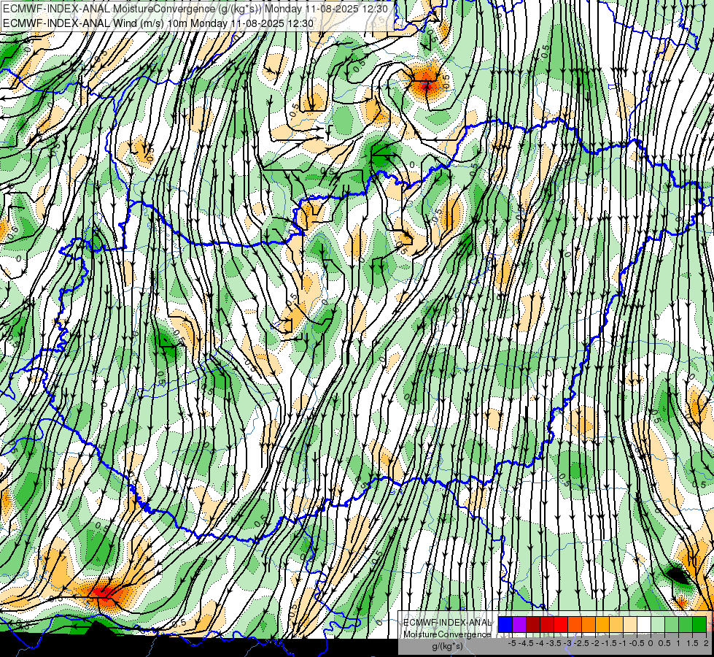
Task: Click the 2 tick label ending the legend
Action: pyautogui.click(x=706, y=643)
